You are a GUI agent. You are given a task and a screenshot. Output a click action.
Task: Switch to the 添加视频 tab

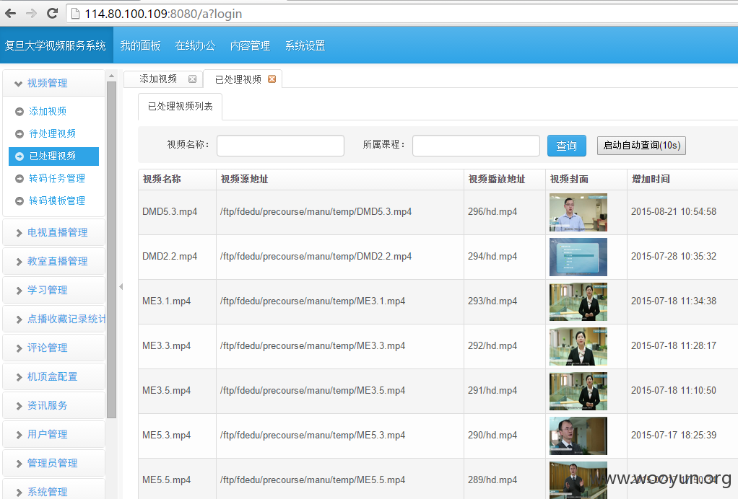(x=158, y=79)
